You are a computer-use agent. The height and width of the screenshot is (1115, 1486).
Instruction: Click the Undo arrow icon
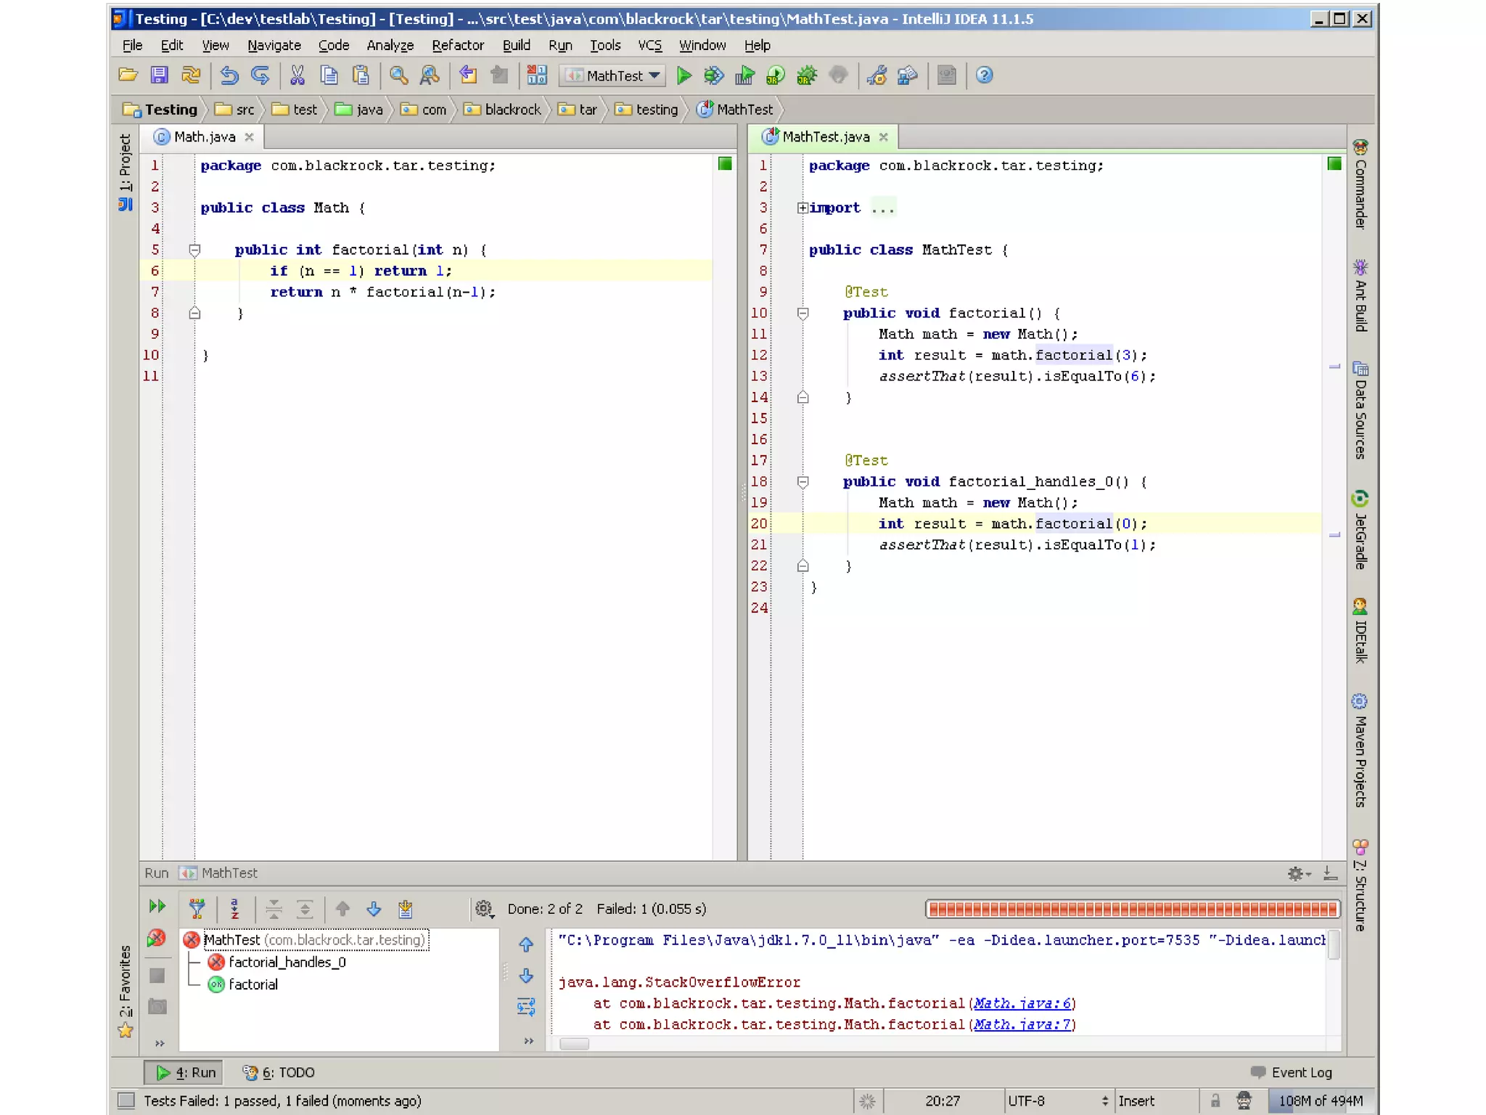click(229, 75)
